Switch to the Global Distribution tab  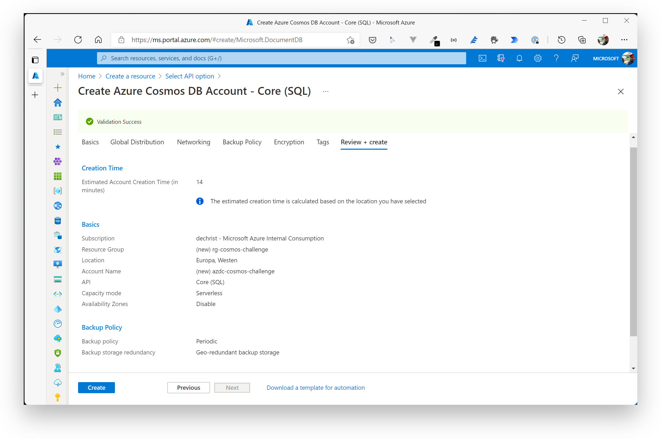point(137,142)
